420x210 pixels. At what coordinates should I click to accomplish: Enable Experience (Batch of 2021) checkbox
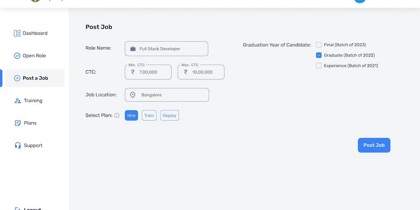[x=319, y=66]
